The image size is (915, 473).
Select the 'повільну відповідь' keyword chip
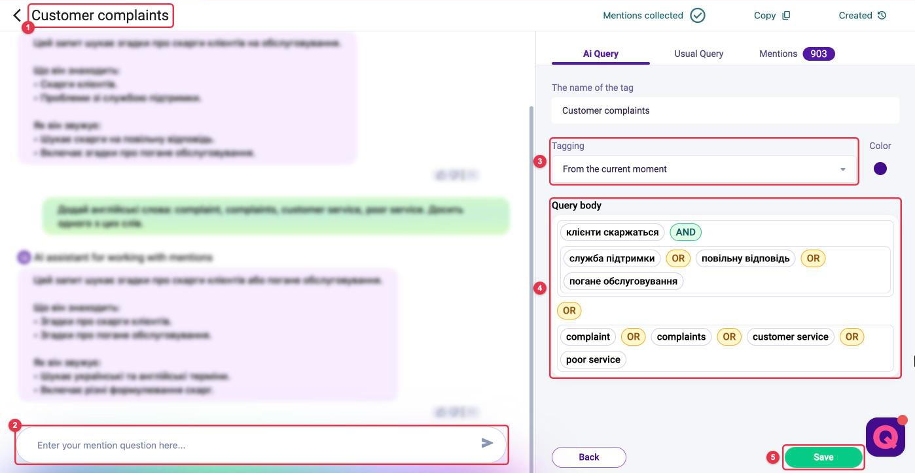[x=745, y=258]
